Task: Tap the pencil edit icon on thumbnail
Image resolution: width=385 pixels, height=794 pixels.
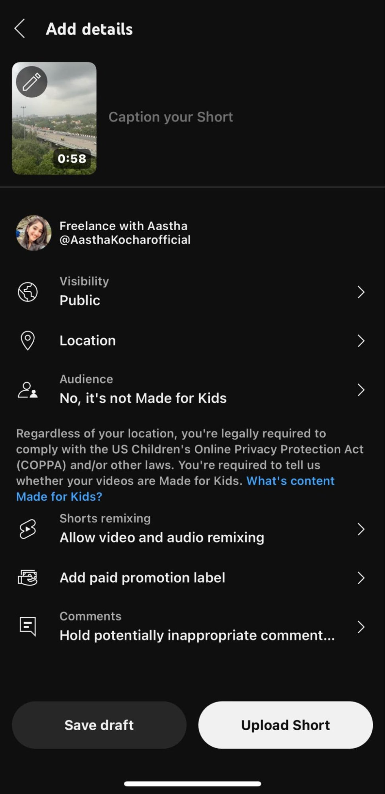Action: 32,82
